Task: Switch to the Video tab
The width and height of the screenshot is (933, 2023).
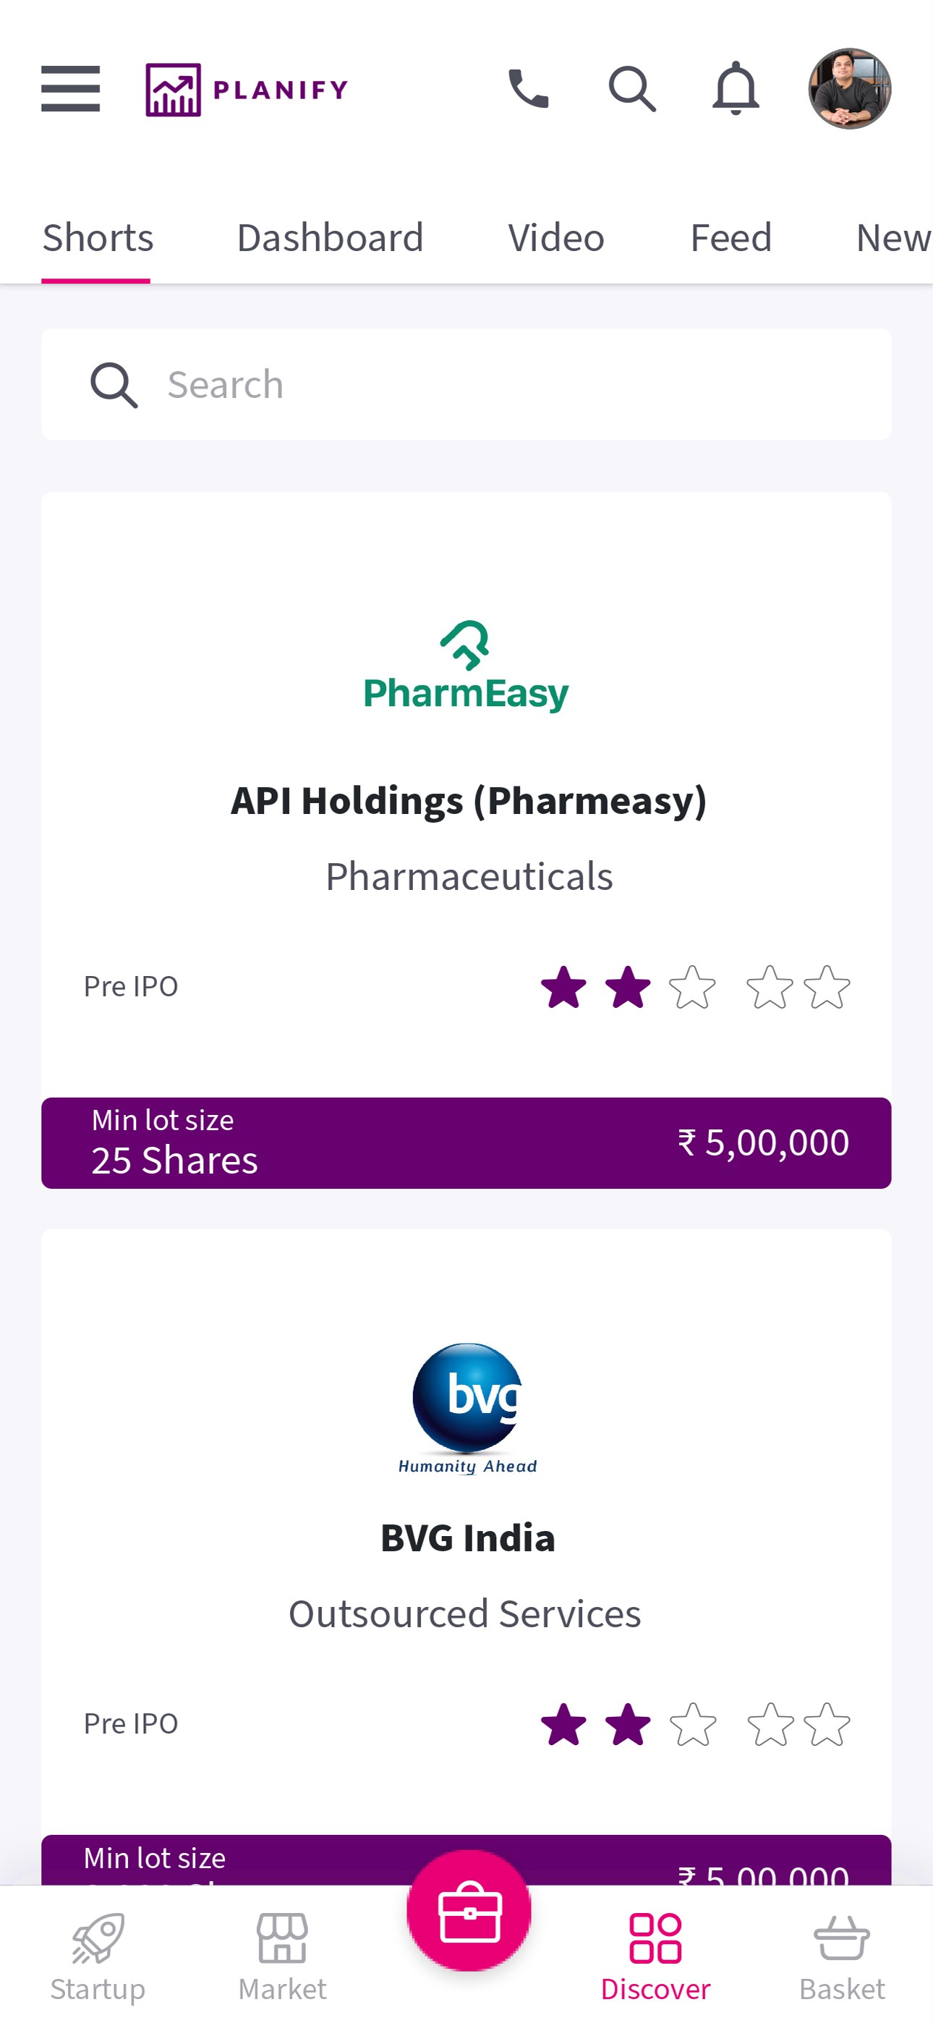Action: tap(556, 238)
